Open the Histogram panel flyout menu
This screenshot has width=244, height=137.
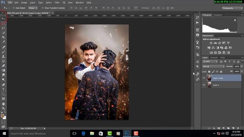(242, 15)
